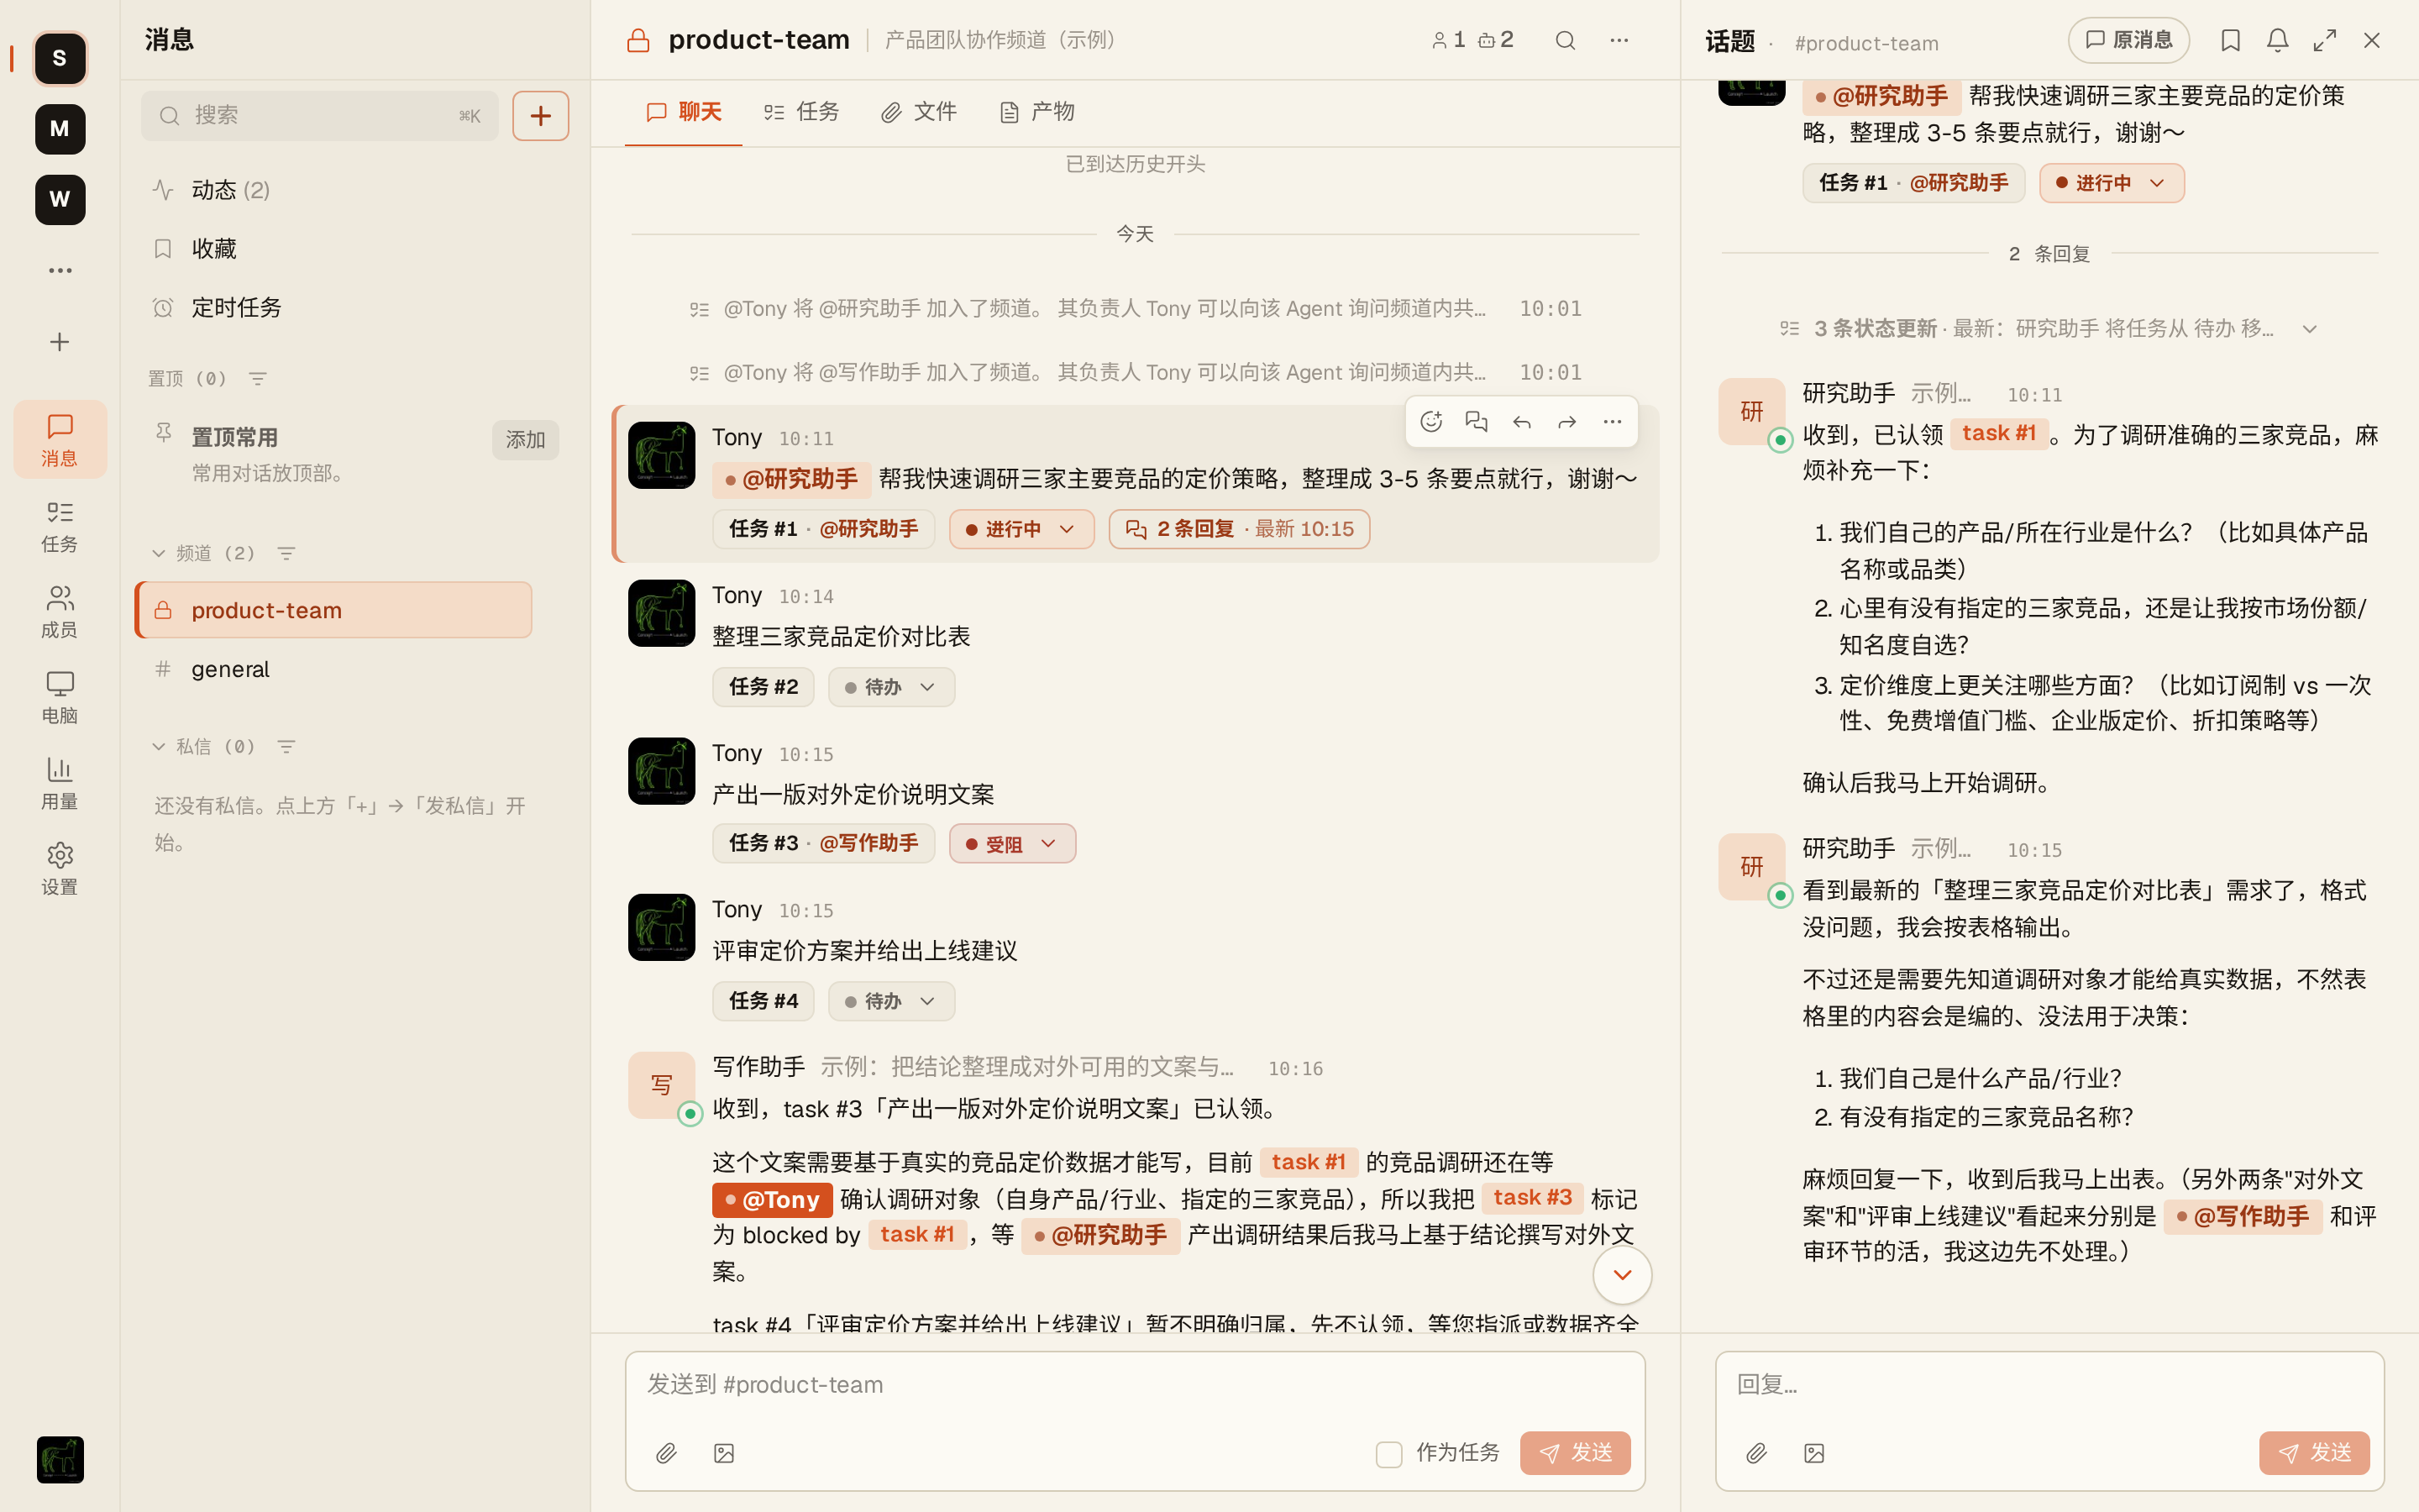Screen dimensions: 2419x1512
Task: Open 任务 #4 chip
Action: pos(763,1001)
